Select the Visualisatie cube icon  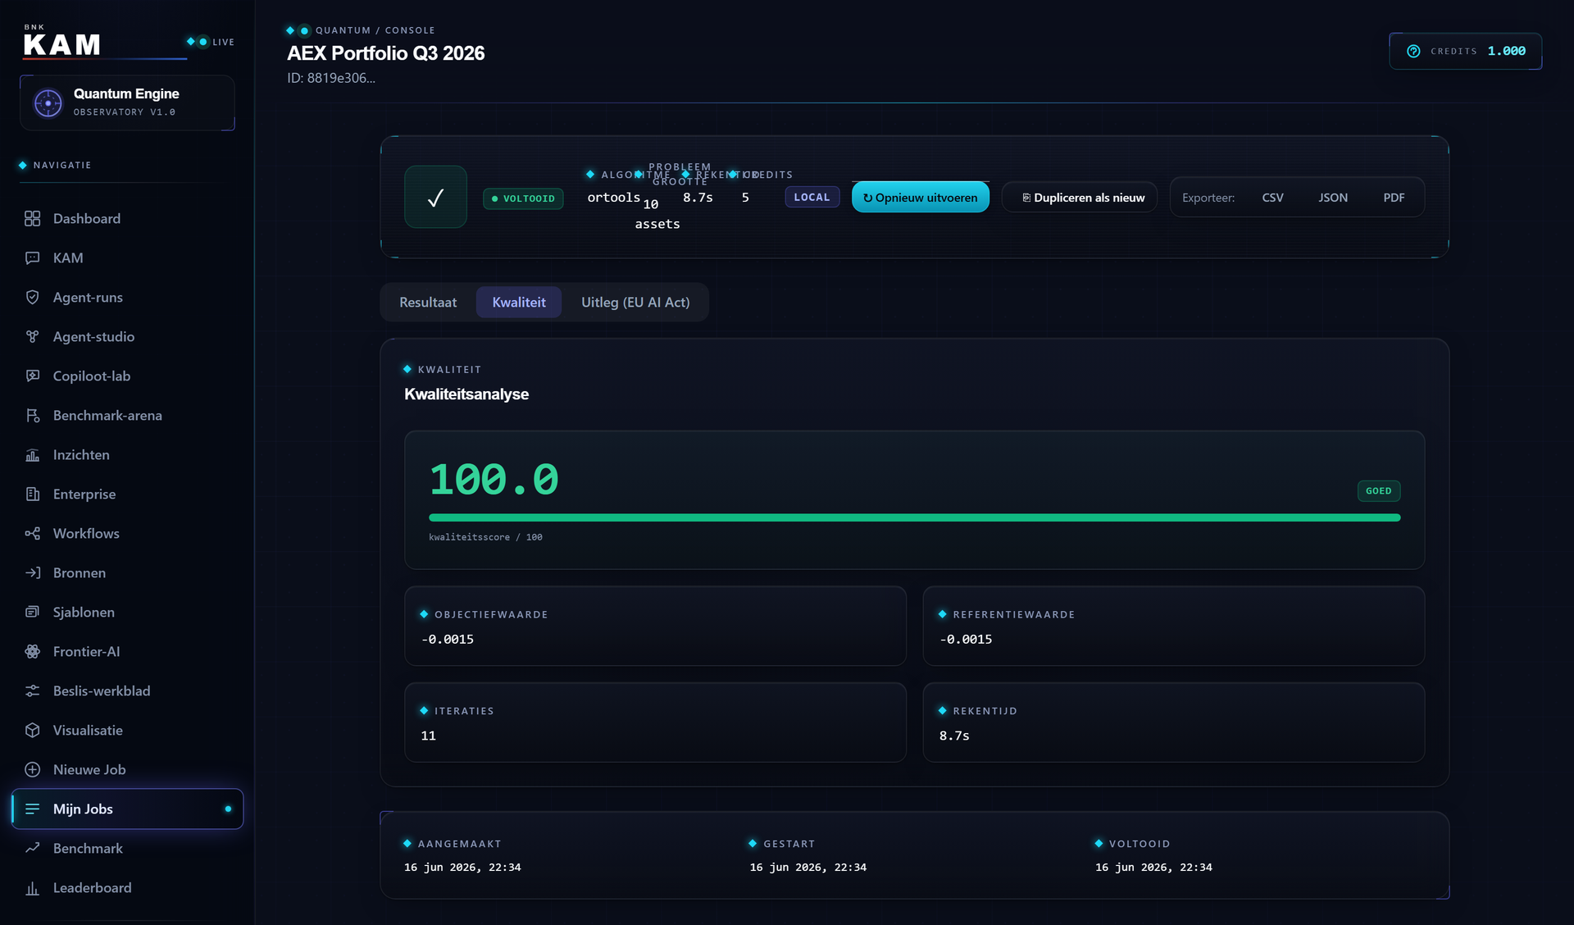(32, 731)
